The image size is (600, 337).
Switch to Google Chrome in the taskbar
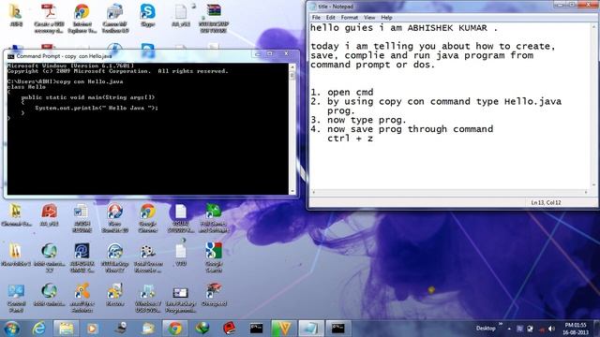[175, 328]
